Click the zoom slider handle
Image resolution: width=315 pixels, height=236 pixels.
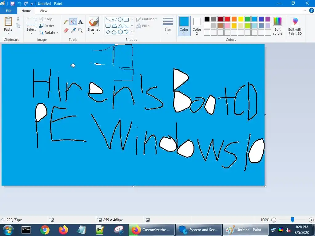[x=293, y=220]
